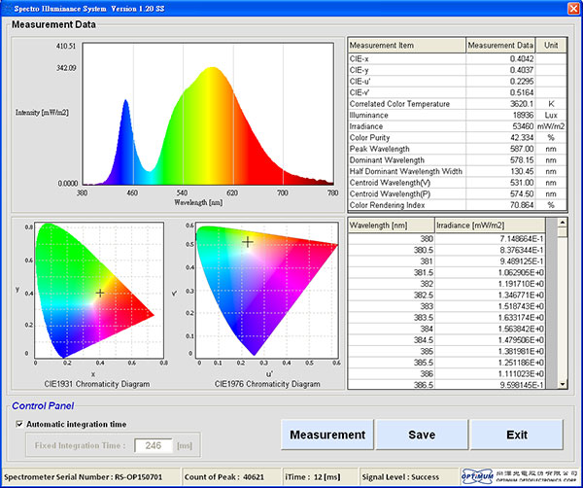Click the wavelength 380 cell
Viewport: 583px width, 488px height.
(x=392, y=239)
